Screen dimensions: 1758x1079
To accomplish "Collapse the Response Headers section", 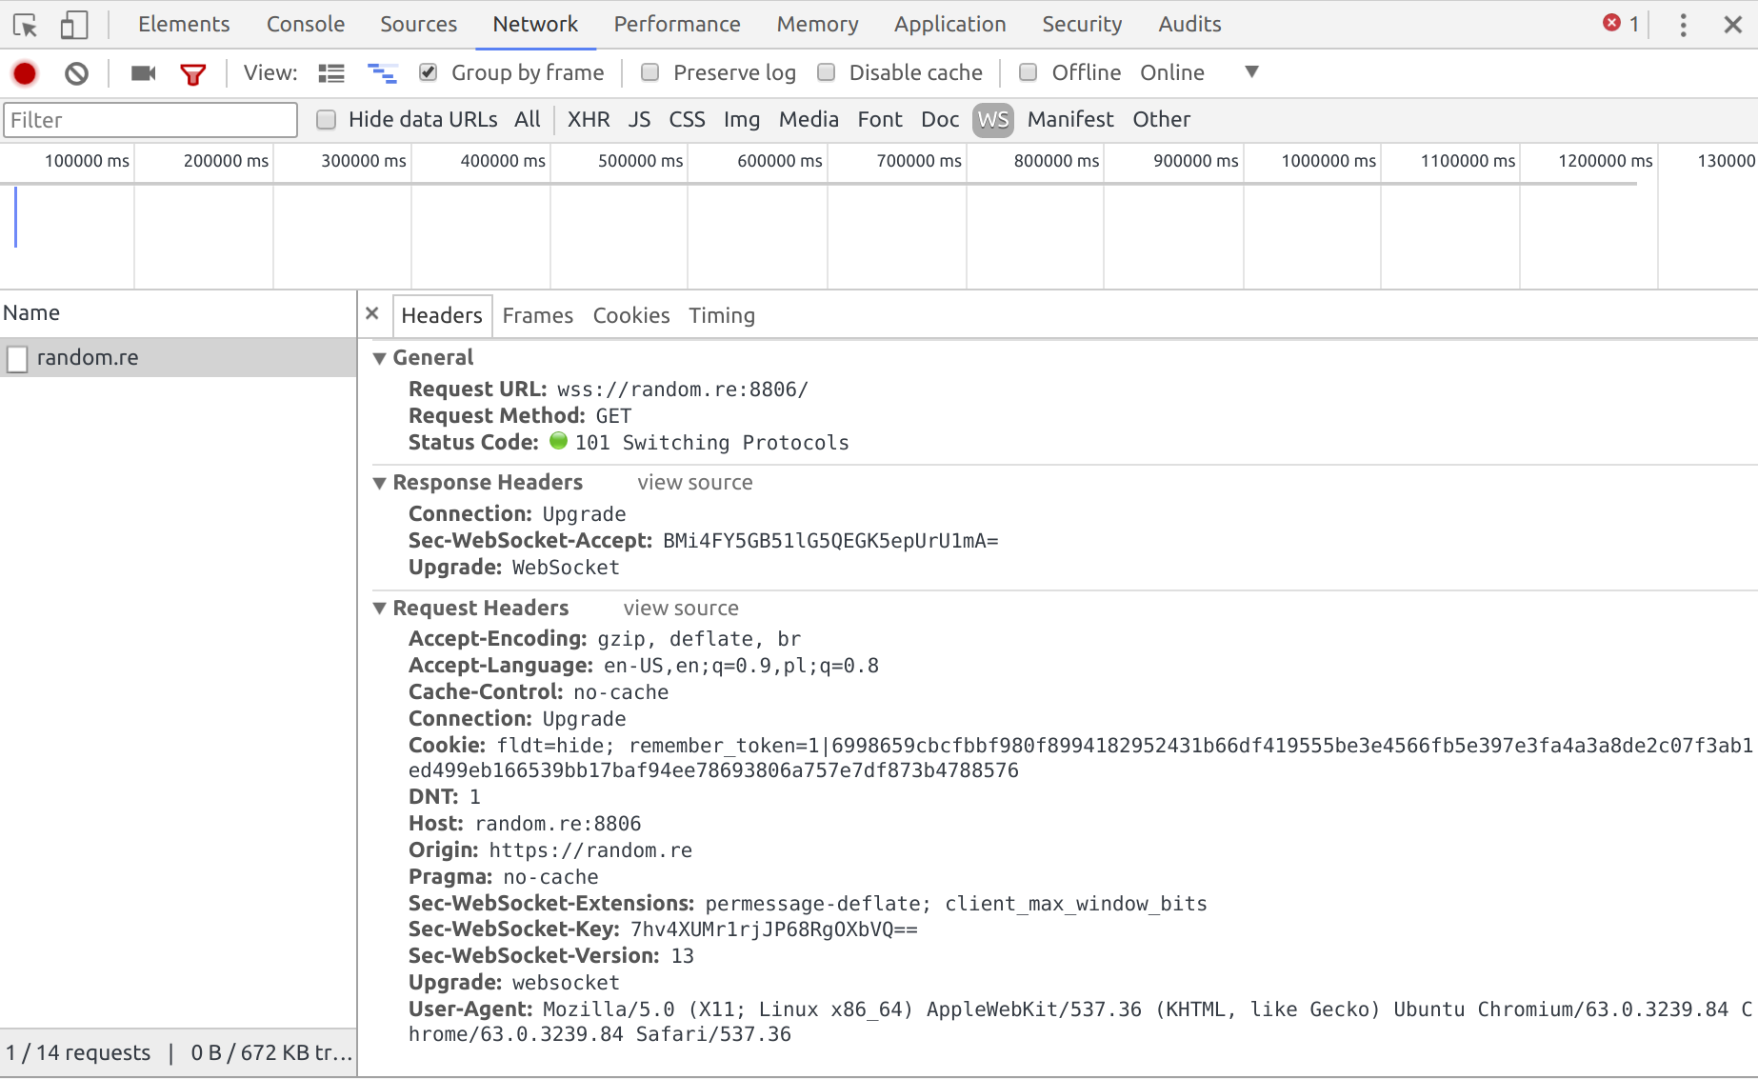I will 380,483.
